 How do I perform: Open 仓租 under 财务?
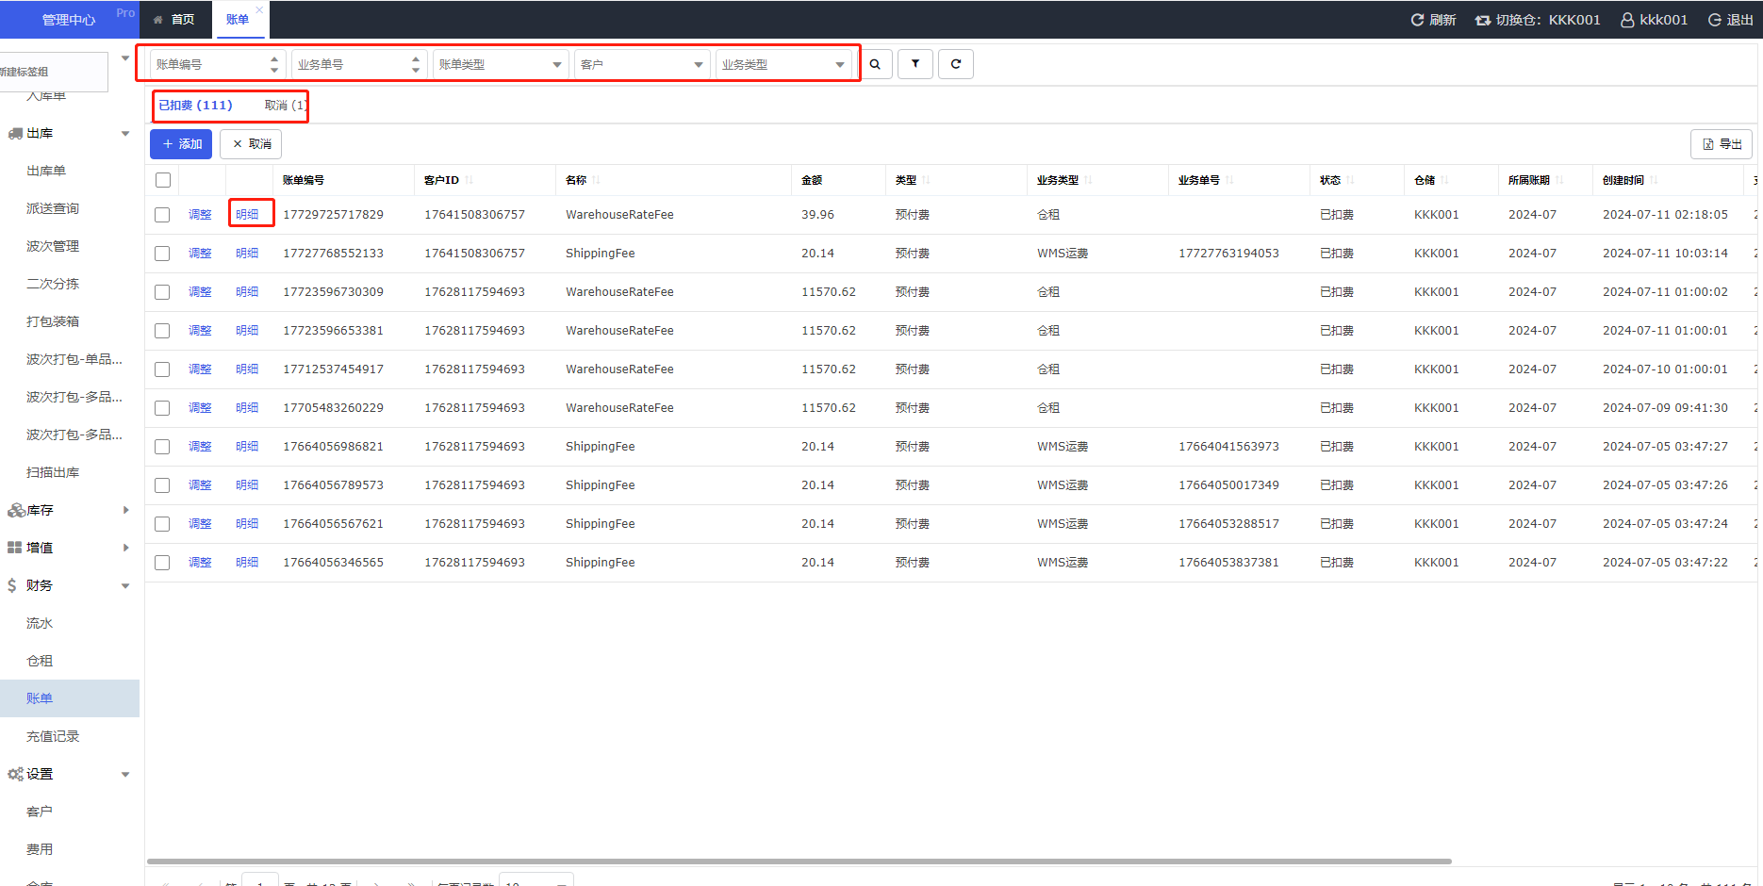coord(40,661)
